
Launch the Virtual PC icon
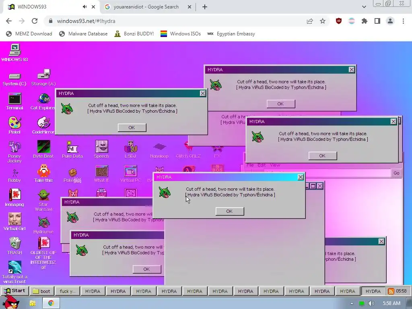[130, 174]
